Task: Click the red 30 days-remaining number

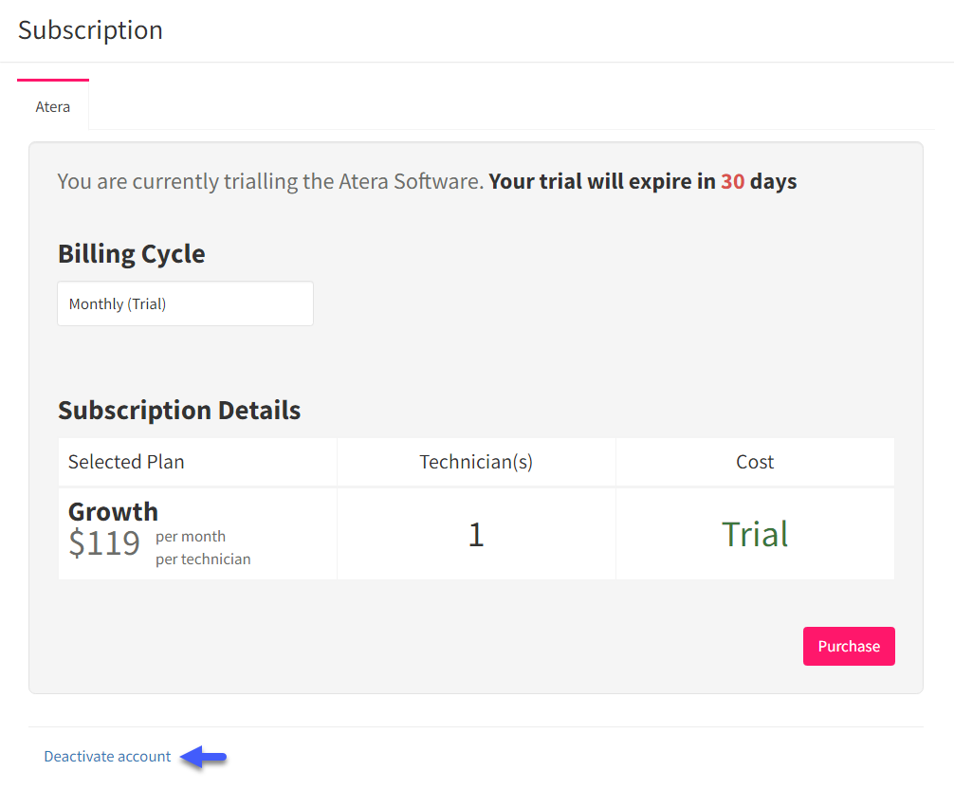Action: coord(732,181)
